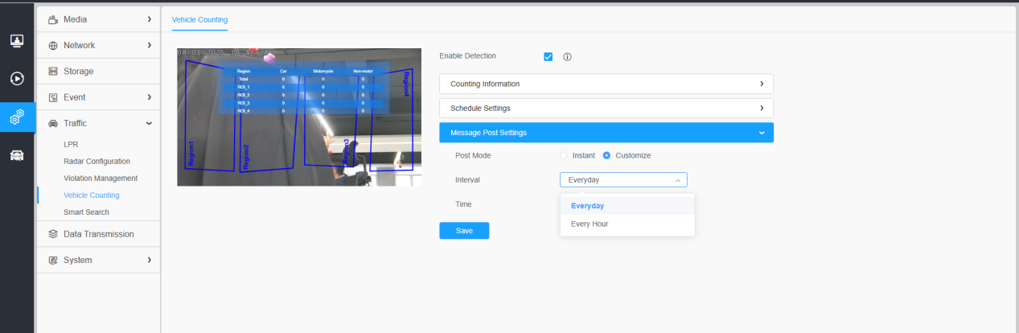The width and height of the screenshot is (1019, 333).
Task: Expand the Event menu chevron
Action: pos(150,97)
